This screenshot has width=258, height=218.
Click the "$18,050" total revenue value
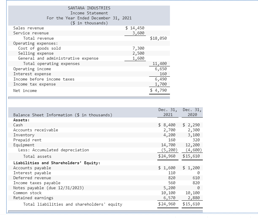click(158, 38)
